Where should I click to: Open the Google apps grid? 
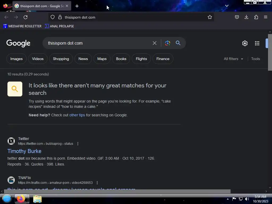pos(257,43)
